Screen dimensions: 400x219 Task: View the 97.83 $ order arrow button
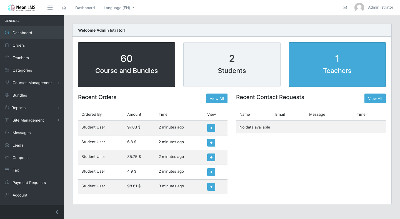tap(211, 128)
